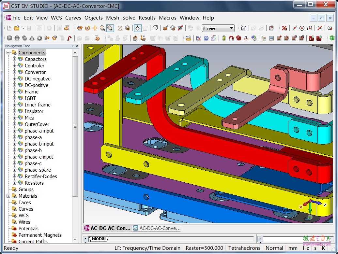Click the Permanent Magnets tree item
338x254 pixels.
40,235
